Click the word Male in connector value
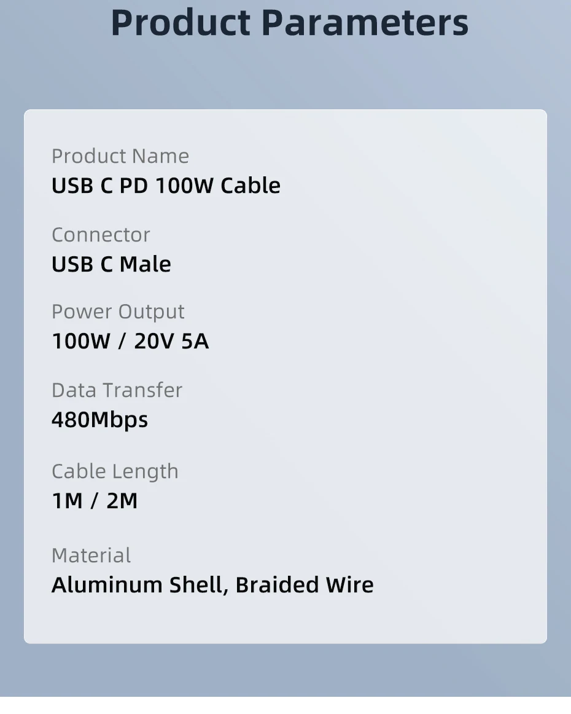571x714 pixels. click(145, 264)
